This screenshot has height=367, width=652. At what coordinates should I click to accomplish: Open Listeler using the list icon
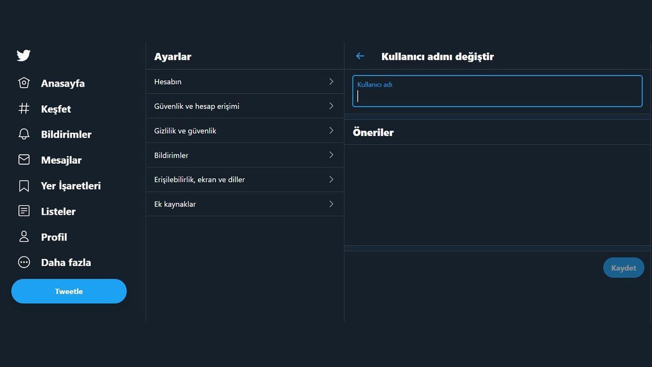coord(24,210)
